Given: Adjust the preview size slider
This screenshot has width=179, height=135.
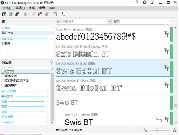Looking at the screenshot, I should pos(157,130).
